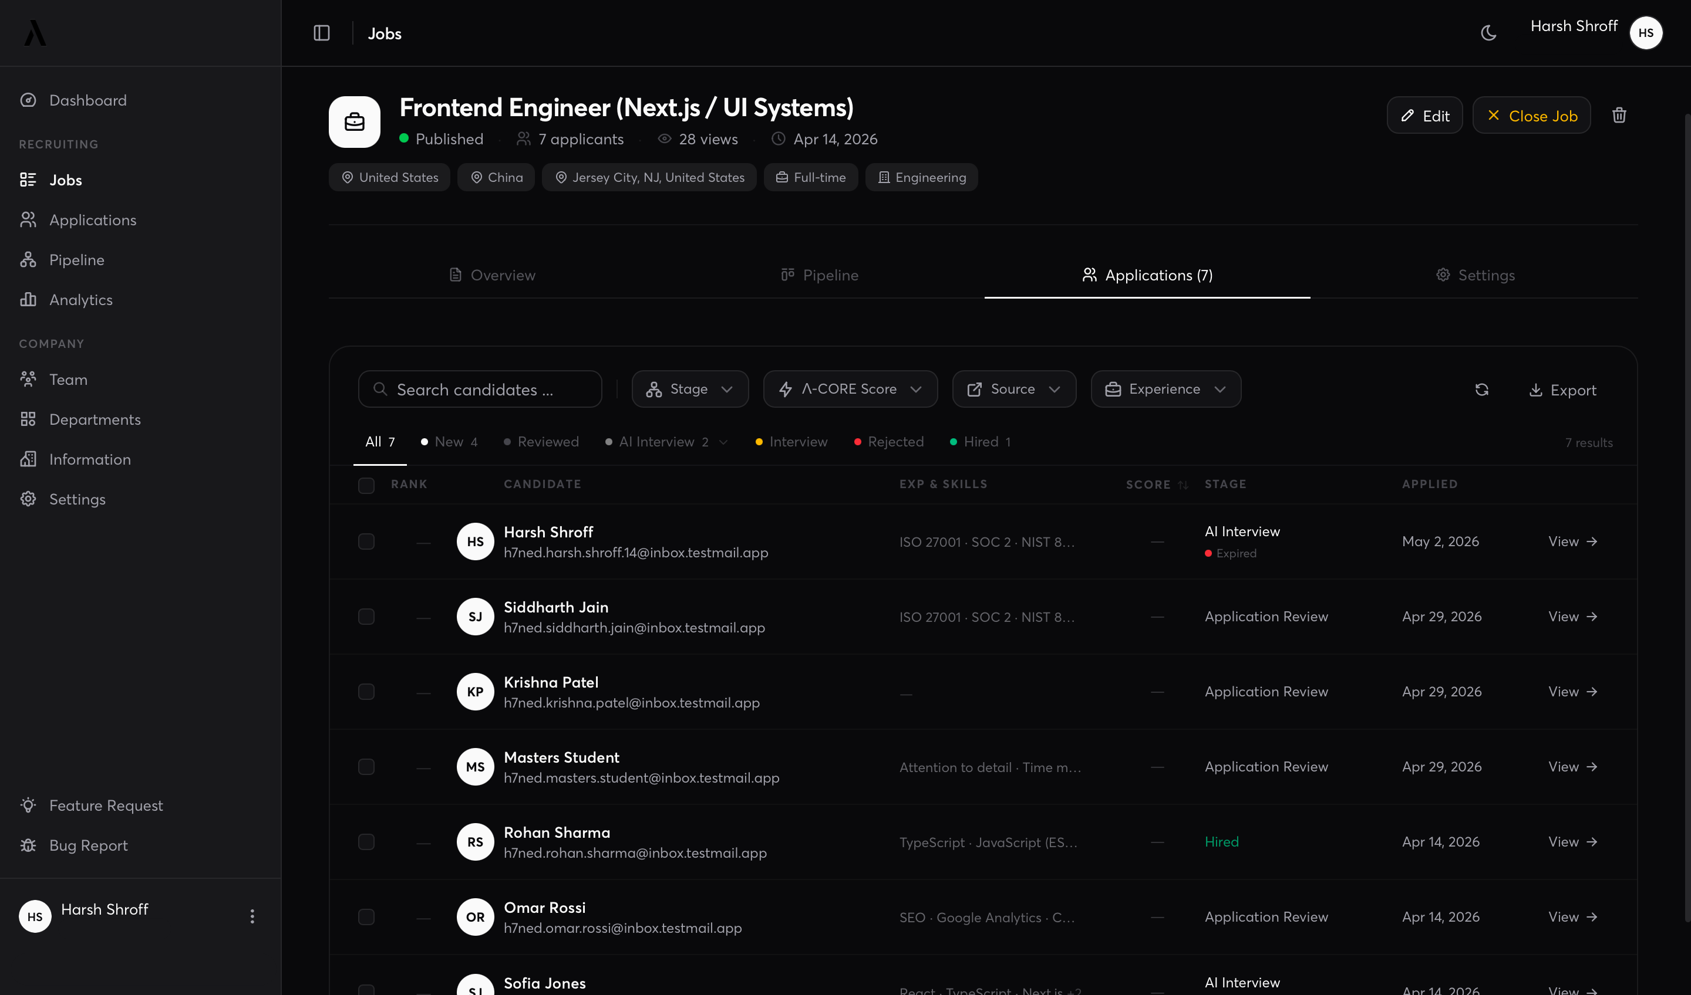Image resolution: width=1691 pixels, height=995 pixels.
Task: Filter by the Interview status tab
Action: click(x=791, y=442)
